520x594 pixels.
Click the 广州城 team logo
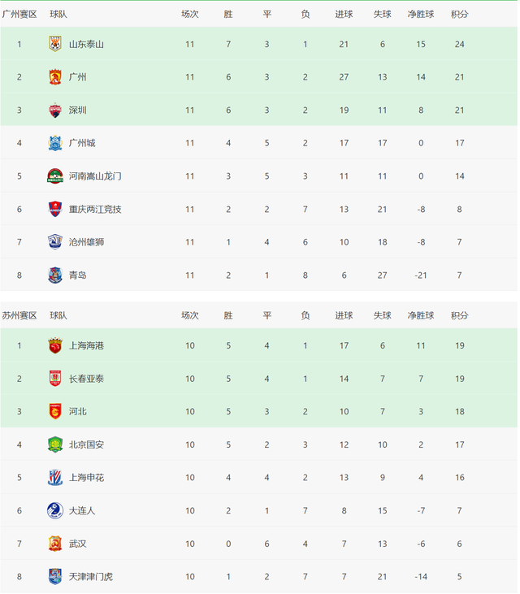(x=55, y=143)
